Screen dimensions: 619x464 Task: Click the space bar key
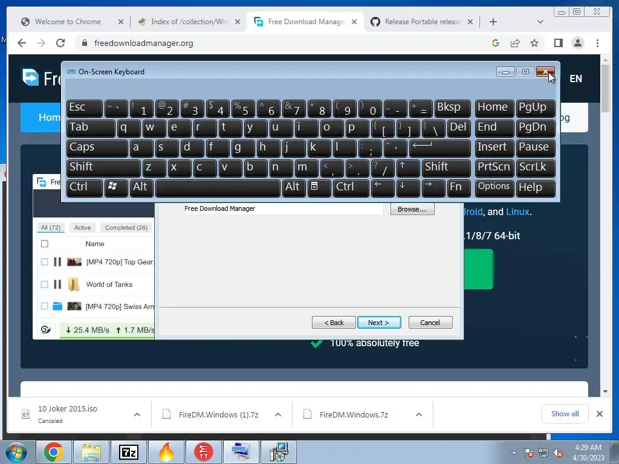(x=218, y=187)
